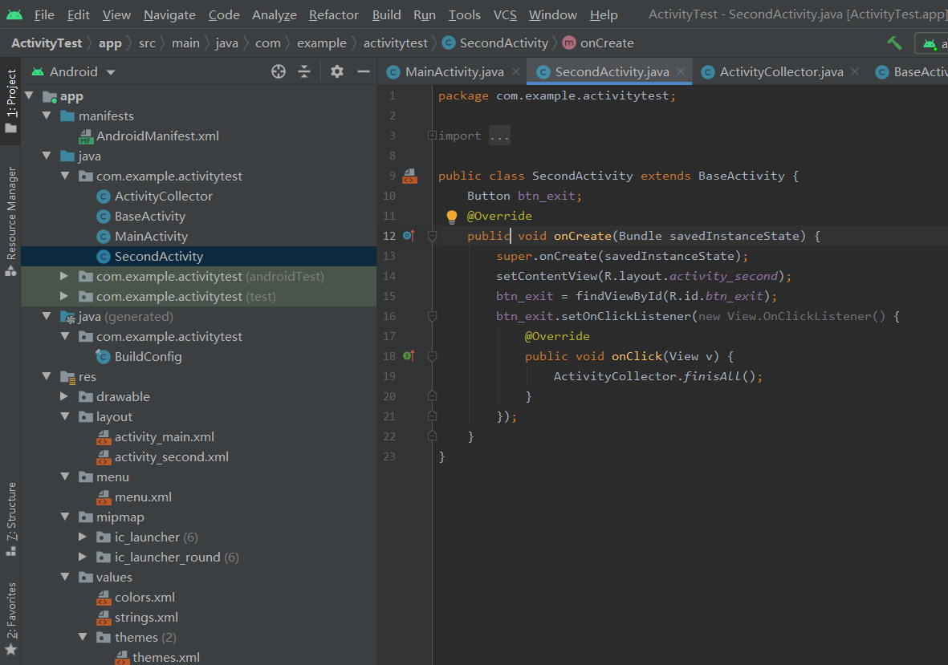
Task: Collapse the app module node
Action: 29,95
